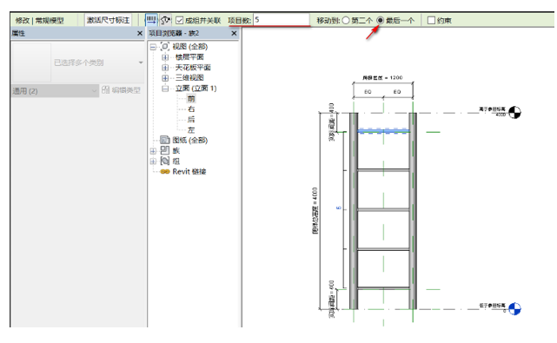The width and height of the screenshot is (557, 343).
Task: Select the highlighted top ladder rung
Action: [383, 131]
